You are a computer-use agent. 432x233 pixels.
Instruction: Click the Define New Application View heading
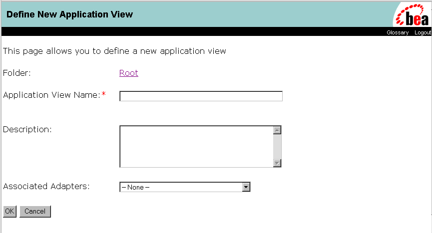(x=69, y=14)
